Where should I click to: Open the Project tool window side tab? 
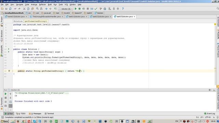[x=1, y=22]
